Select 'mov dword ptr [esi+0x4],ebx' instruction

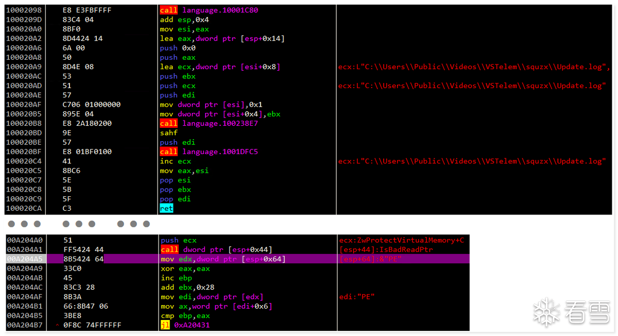tap(220, 114)
